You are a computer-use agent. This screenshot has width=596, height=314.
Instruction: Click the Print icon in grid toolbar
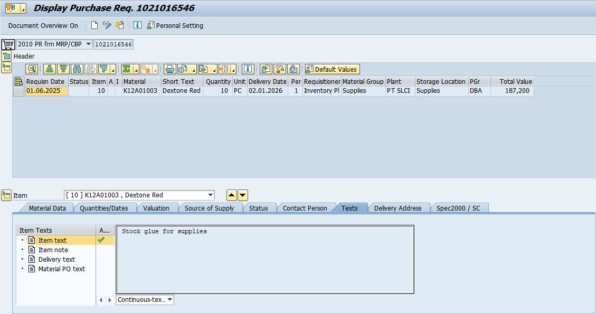pyautogui.click(x=169, y=69)
